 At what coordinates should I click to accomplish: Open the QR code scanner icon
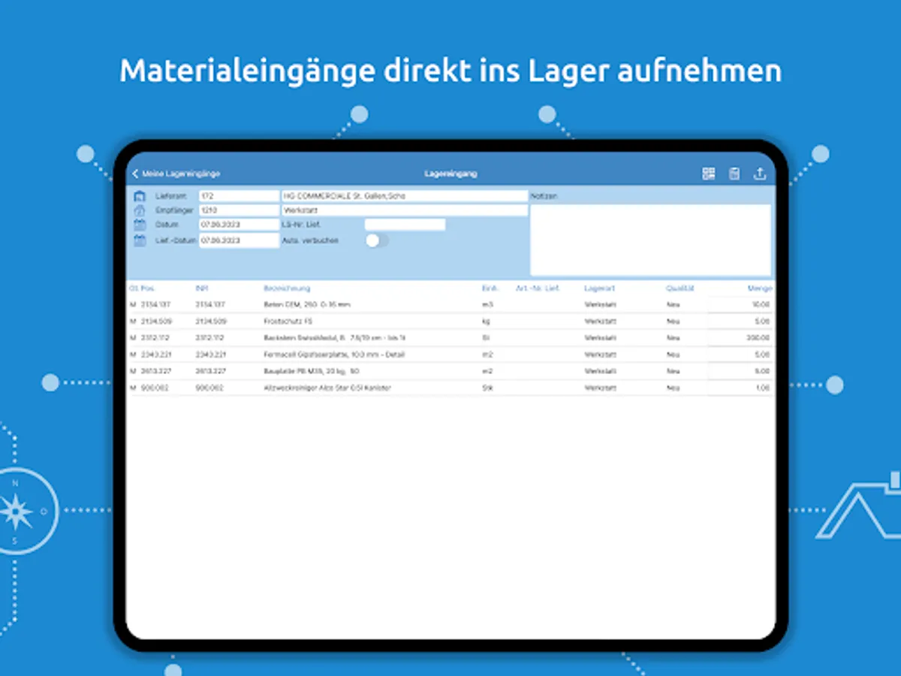click(709, 174)
